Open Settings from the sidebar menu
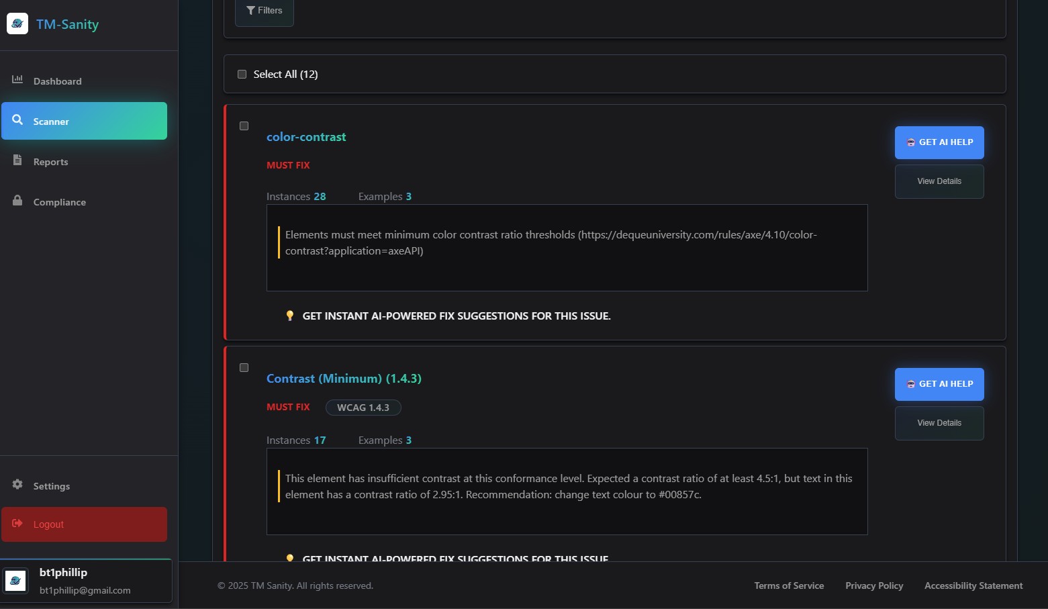This screenshot has height=609, width=1048. point(51,485)
